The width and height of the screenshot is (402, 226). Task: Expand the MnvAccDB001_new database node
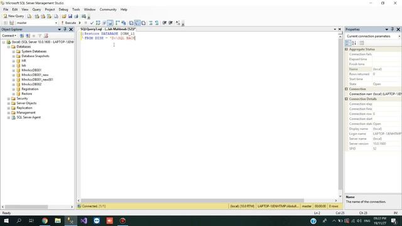[14, 75]
